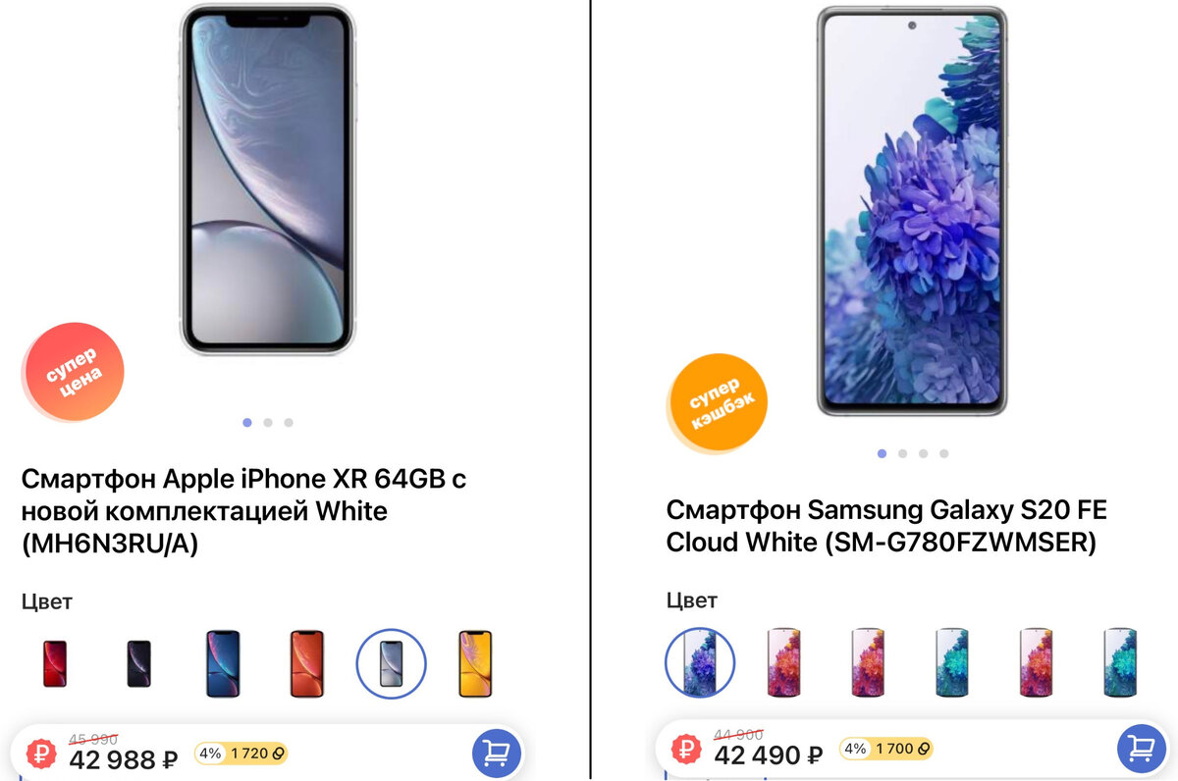Open Samsung Galaxy S20 FE Cloud White title
The width and height of the screenshot is (1178, 781).
(x=886, y=526)
